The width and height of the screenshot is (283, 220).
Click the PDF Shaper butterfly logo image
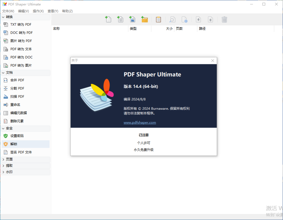(x=97, y=95)
